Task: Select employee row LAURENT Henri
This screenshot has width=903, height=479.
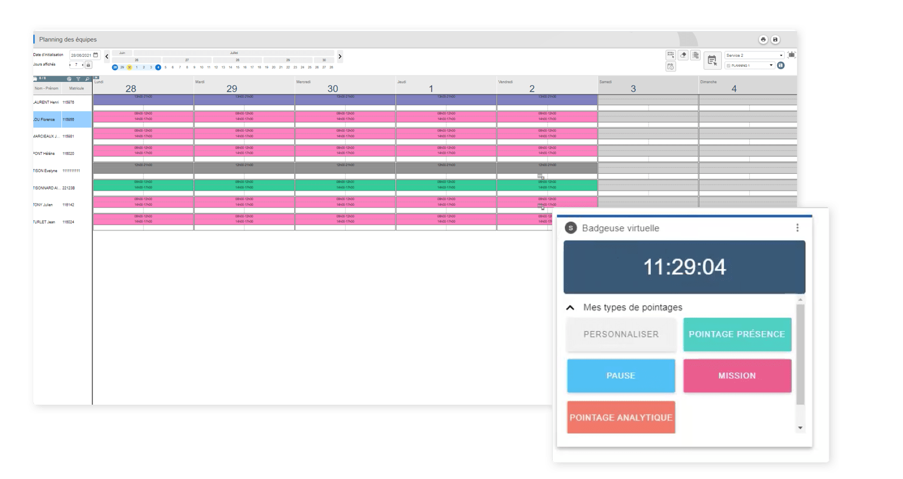Action: click(x=63, y=102)
